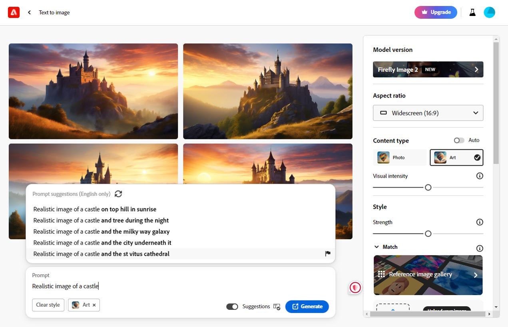Remove the Art style tag
The width and height of the screenshot is (508, 327).
(94, 305)
